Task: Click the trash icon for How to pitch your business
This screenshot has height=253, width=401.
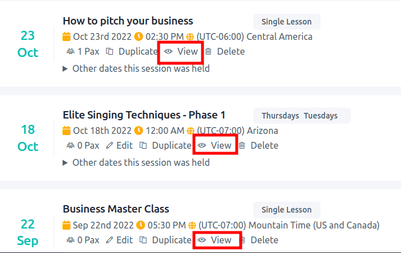Action: (x=208, y=52)
